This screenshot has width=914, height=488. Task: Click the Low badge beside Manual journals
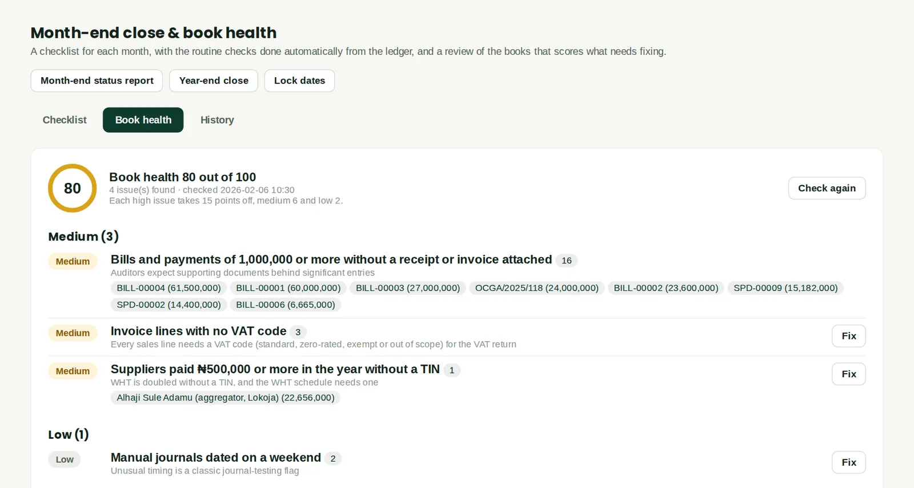click(x=65, y=459)
